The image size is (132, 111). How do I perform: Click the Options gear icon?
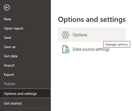point(65,35)
